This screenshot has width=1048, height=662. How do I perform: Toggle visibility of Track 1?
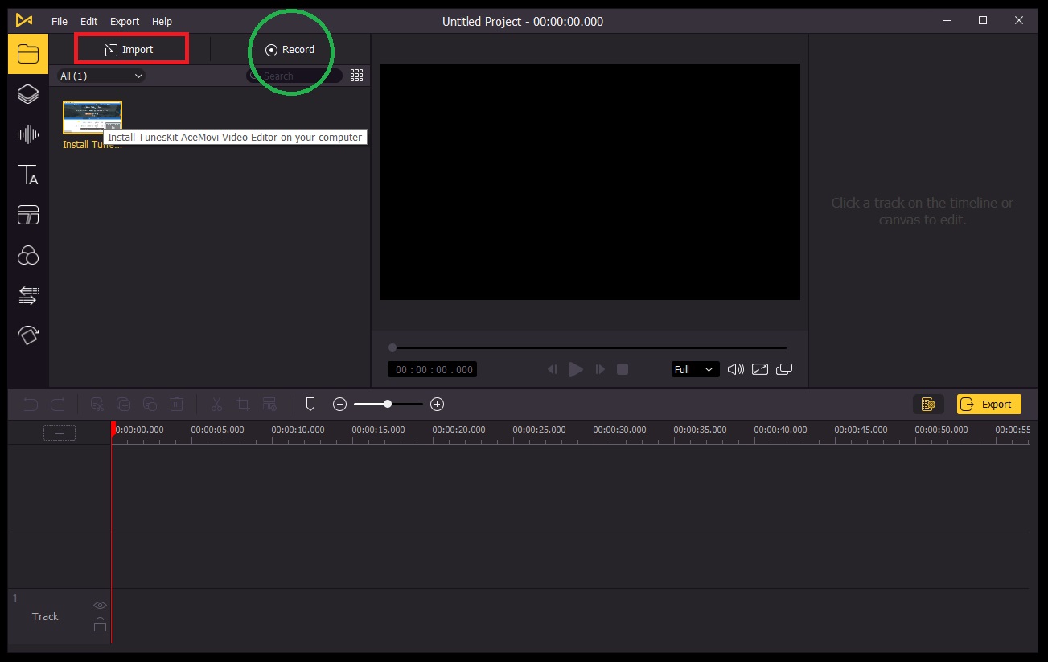click(100, 604)
